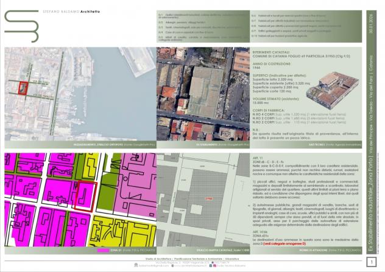Select the 'ART. 14 bis' heading
The height and width of the screenshot is (272, 385).
click(260, 232)
